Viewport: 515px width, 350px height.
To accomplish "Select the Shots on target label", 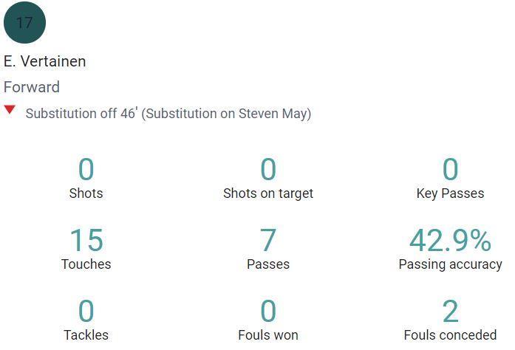I will [268, 193].
